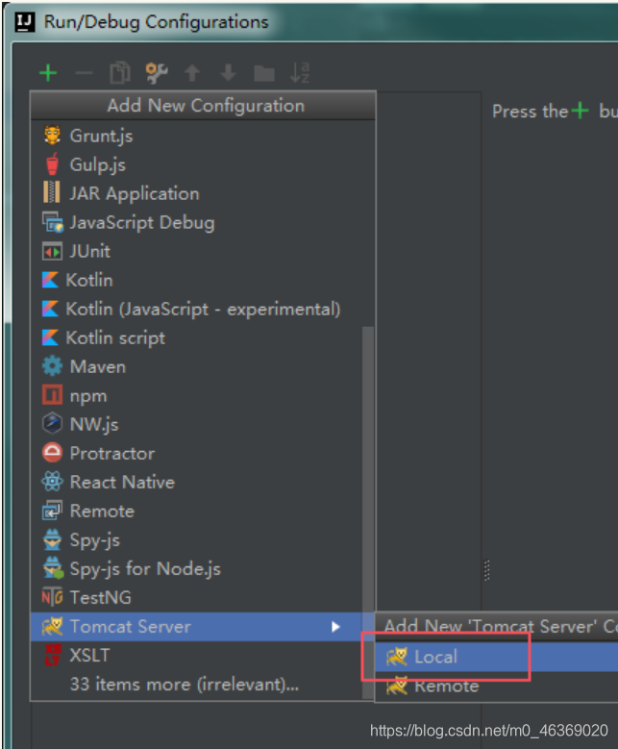Screen dimensions: 618x749
Task: Click the sort alphabetically icon
Action: pos(300,73)
